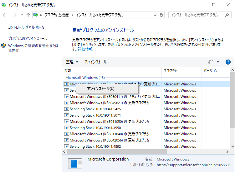Click the support link for 5053606
This screenshot has height=173, width=235.
[193, 165]
